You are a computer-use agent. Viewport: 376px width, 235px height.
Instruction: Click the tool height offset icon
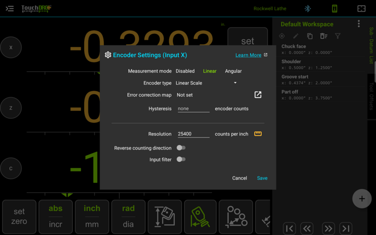pyautogui.click(x=165, y=217)
